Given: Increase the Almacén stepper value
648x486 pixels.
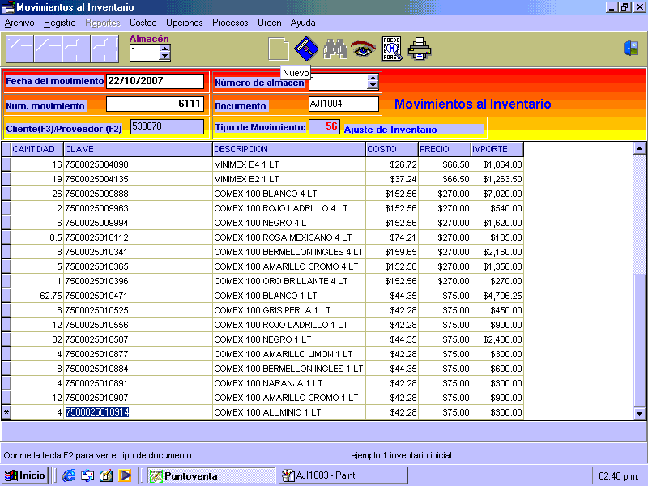Looking at the screenshot, I should tap(165, 48).
